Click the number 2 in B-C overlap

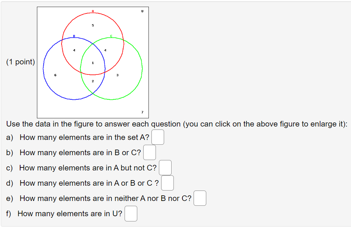pyautogui.click(x=93, y=81)
